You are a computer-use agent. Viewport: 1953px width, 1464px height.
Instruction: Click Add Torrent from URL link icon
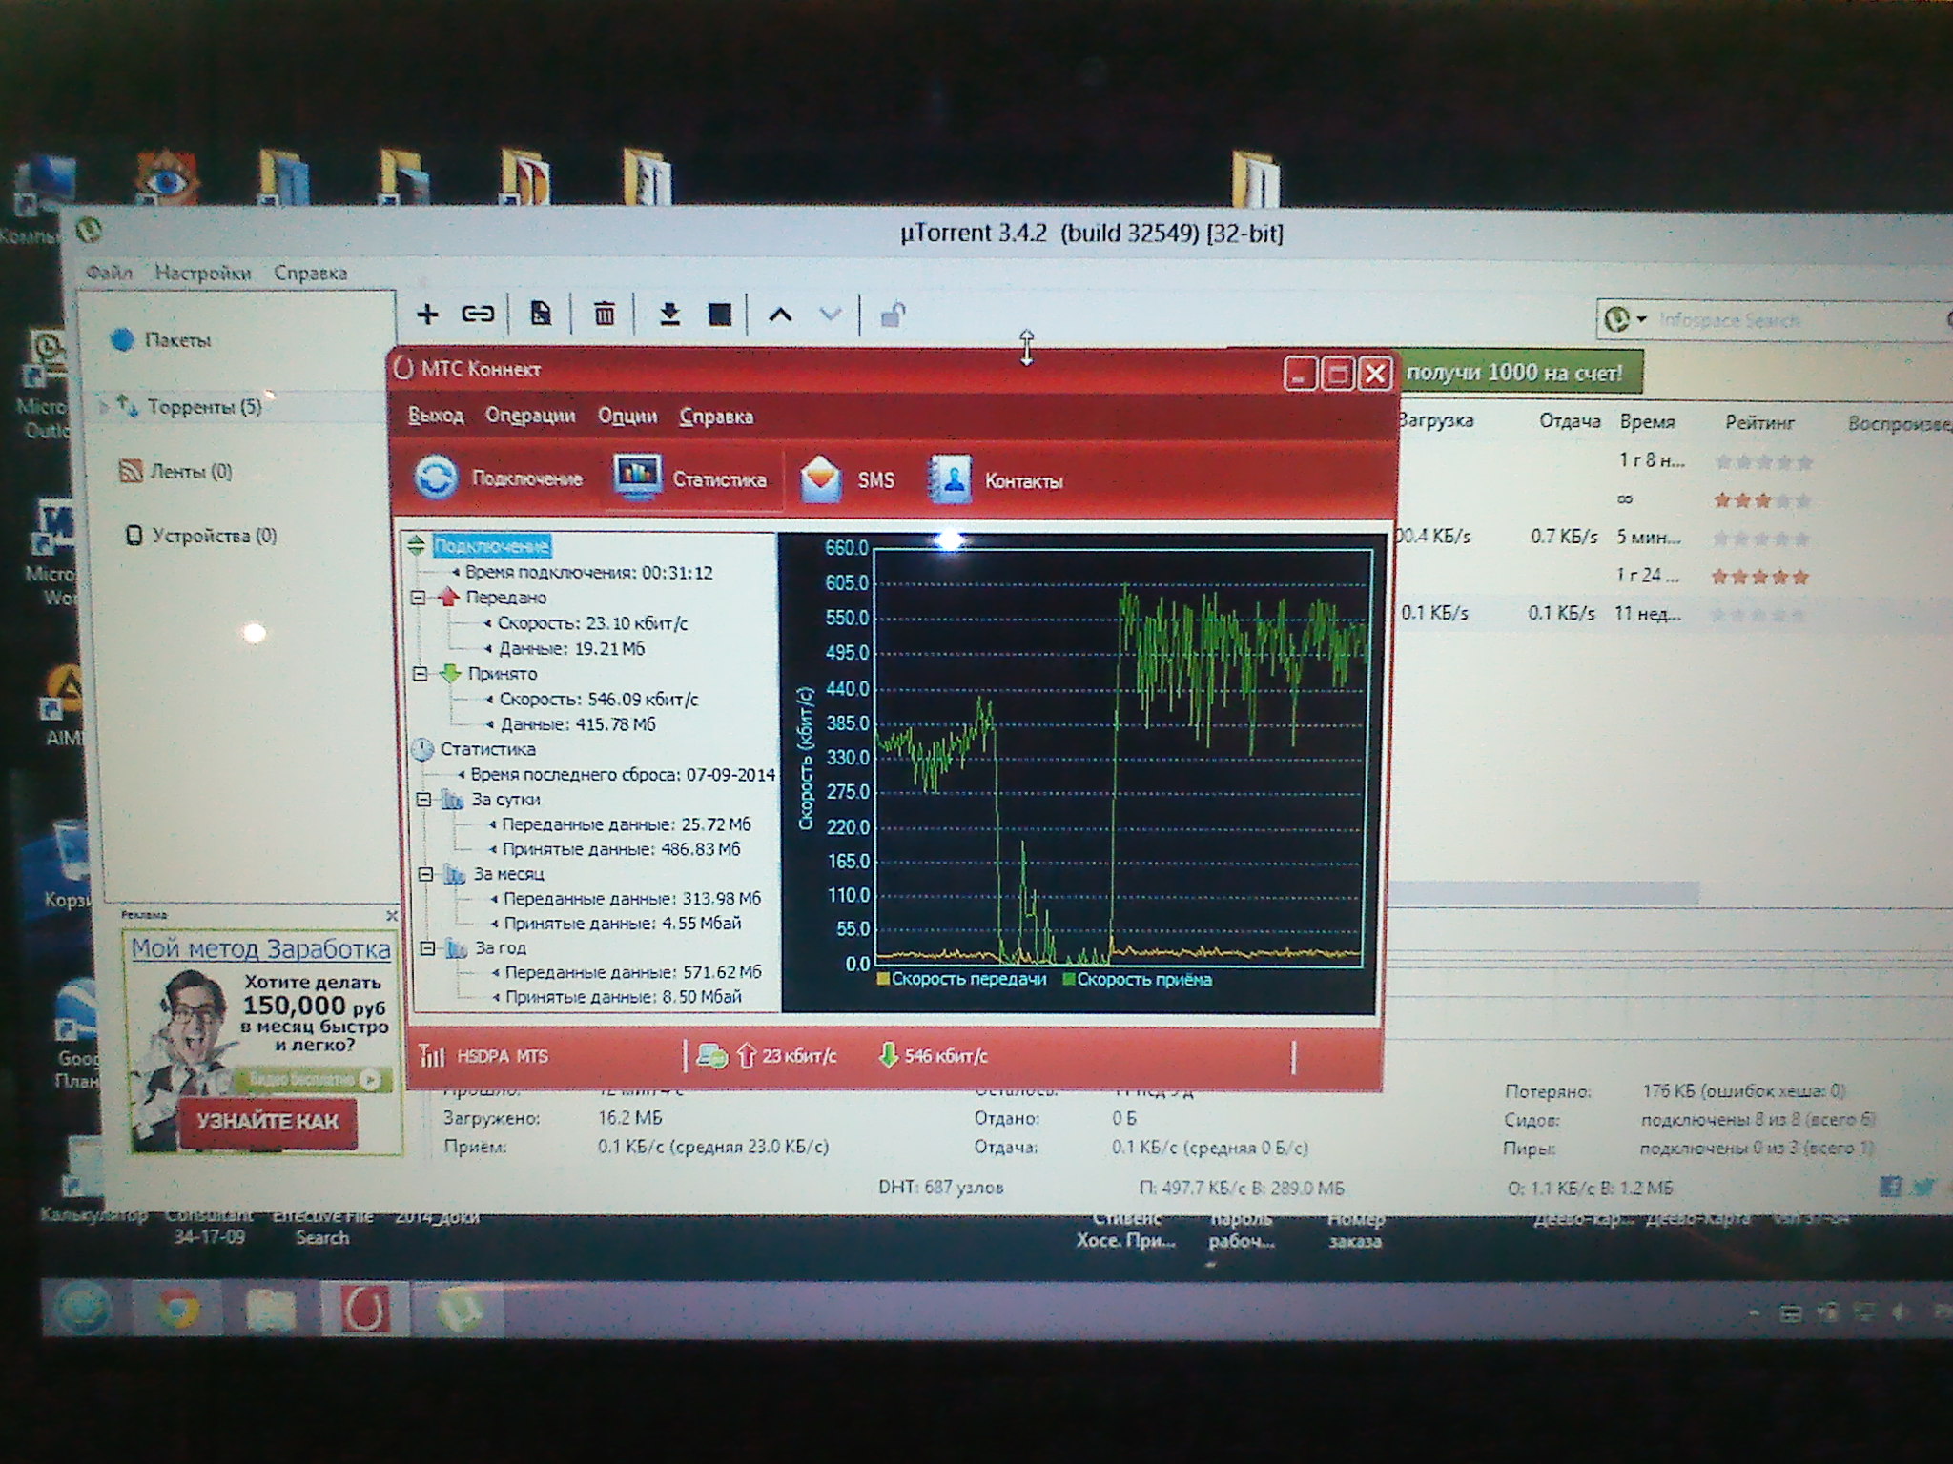[478, 314]
